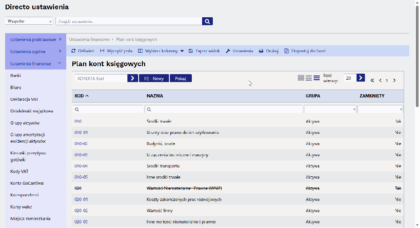
Task: Select the compact row density icon
Action: pos(301,78)
